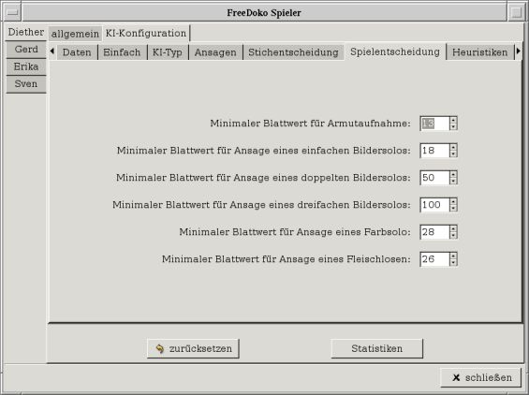Click the Farbsolo value field

[434, 232]
